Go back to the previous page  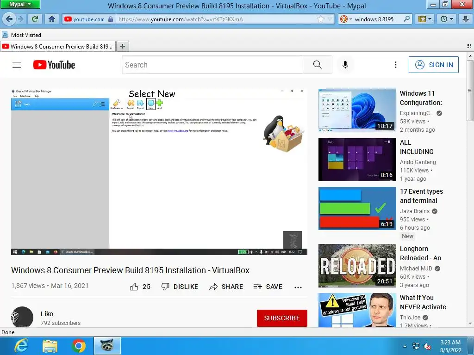coord(9,19)
